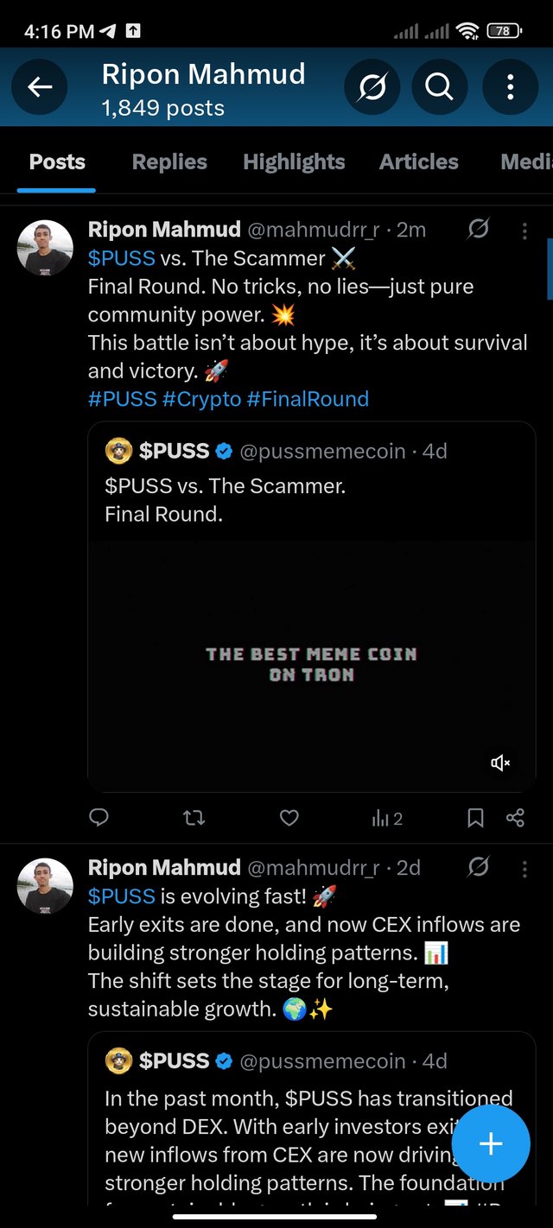View analytics showing 2 views
The image size is (553, 1228).
coord(387,817)
